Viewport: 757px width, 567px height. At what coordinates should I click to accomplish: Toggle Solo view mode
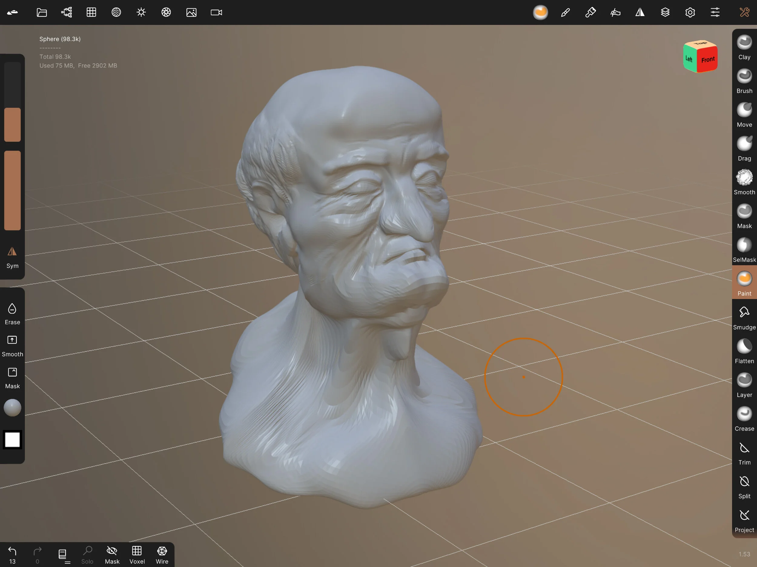(87, 555)
